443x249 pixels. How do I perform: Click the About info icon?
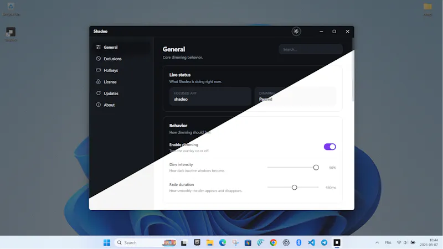tap(99, 105)
